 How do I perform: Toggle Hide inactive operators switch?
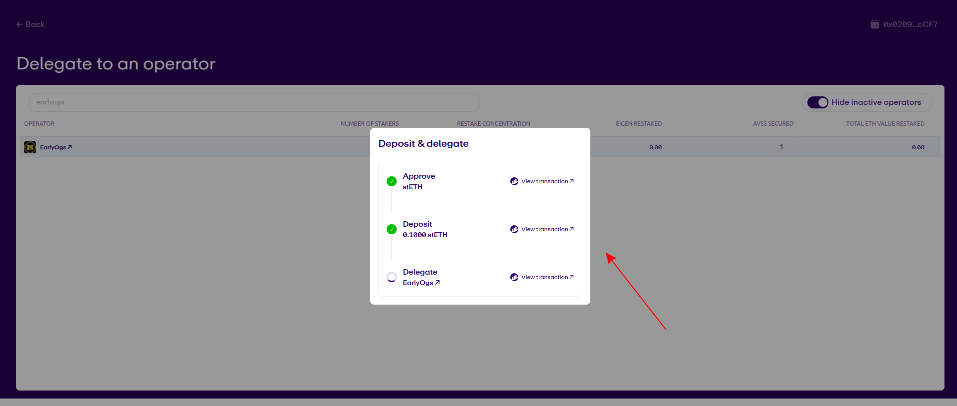pyautogui.click(x=818, y=102)
